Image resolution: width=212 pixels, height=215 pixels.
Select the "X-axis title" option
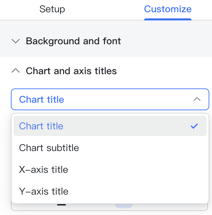(43, 169)
